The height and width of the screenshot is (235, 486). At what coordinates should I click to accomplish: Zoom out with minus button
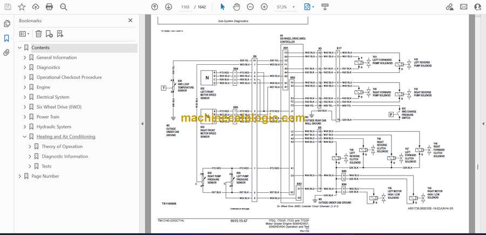pos(250,7)
